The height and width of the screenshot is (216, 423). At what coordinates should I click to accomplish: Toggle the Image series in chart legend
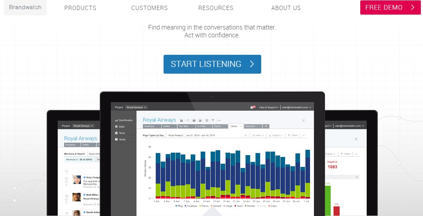coord(228,206)
